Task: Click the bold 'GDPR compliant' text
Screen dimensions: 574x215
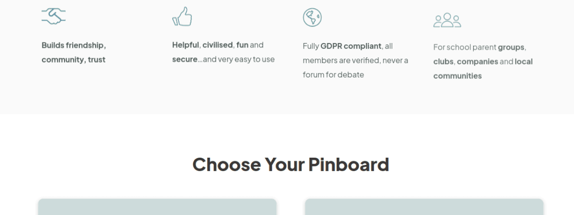Action: point(351,46)
